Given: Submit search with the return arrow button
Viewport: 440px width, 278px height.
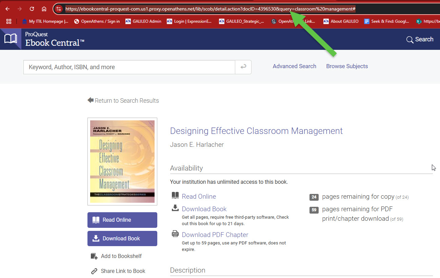Looking at the screenshot, I should (243, 67).
